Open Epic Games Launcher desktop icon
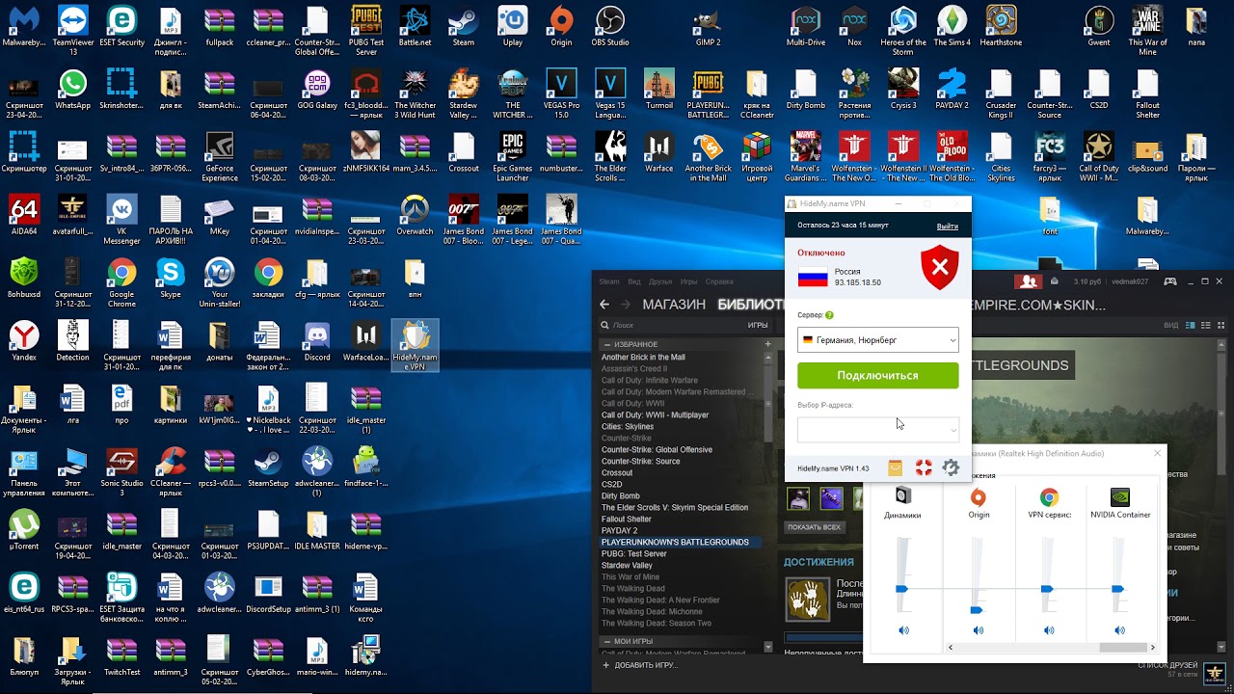Screen dimensions: 1234x694 (x=512, y=157)
